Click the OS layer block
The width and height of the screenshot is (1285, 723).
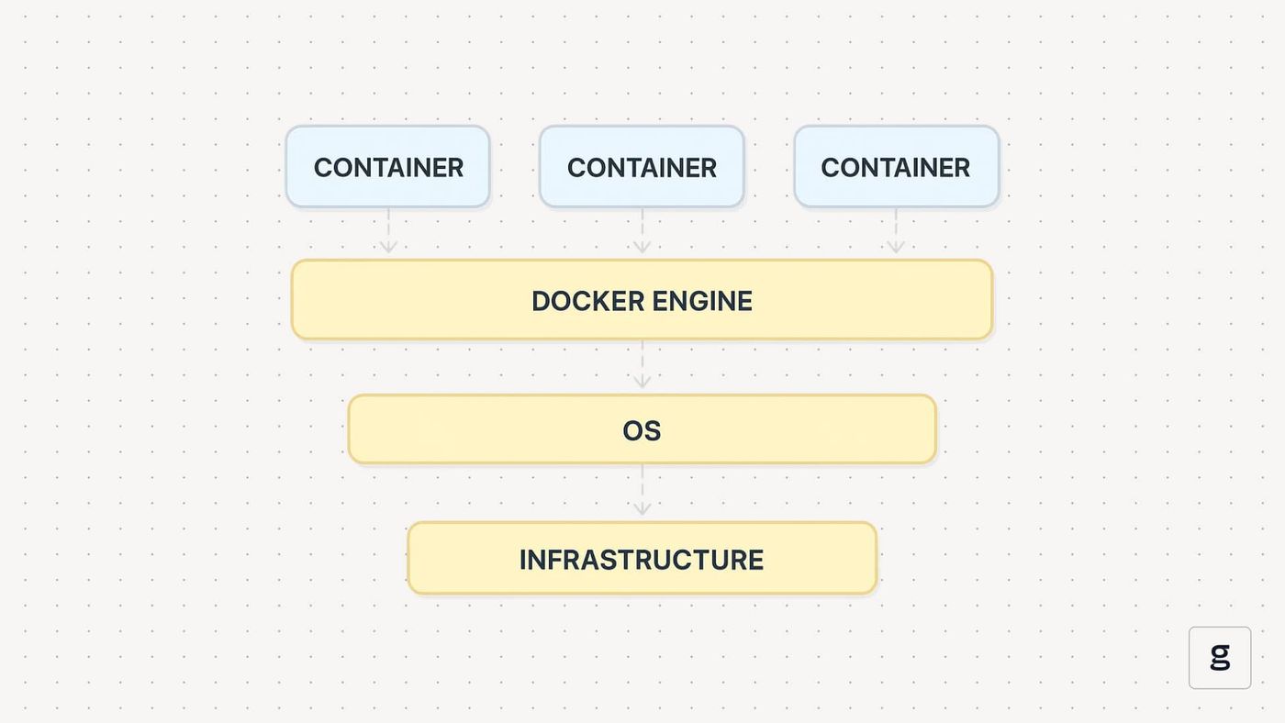pos(642,429)
